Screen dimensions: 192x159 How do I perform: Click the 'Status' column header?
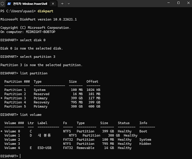(124, 123)
